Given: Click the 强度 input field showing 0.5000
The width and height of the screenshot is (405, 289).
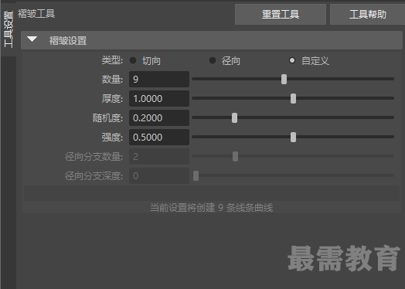Looking at the screenshot, I should [x=159, y=137].
